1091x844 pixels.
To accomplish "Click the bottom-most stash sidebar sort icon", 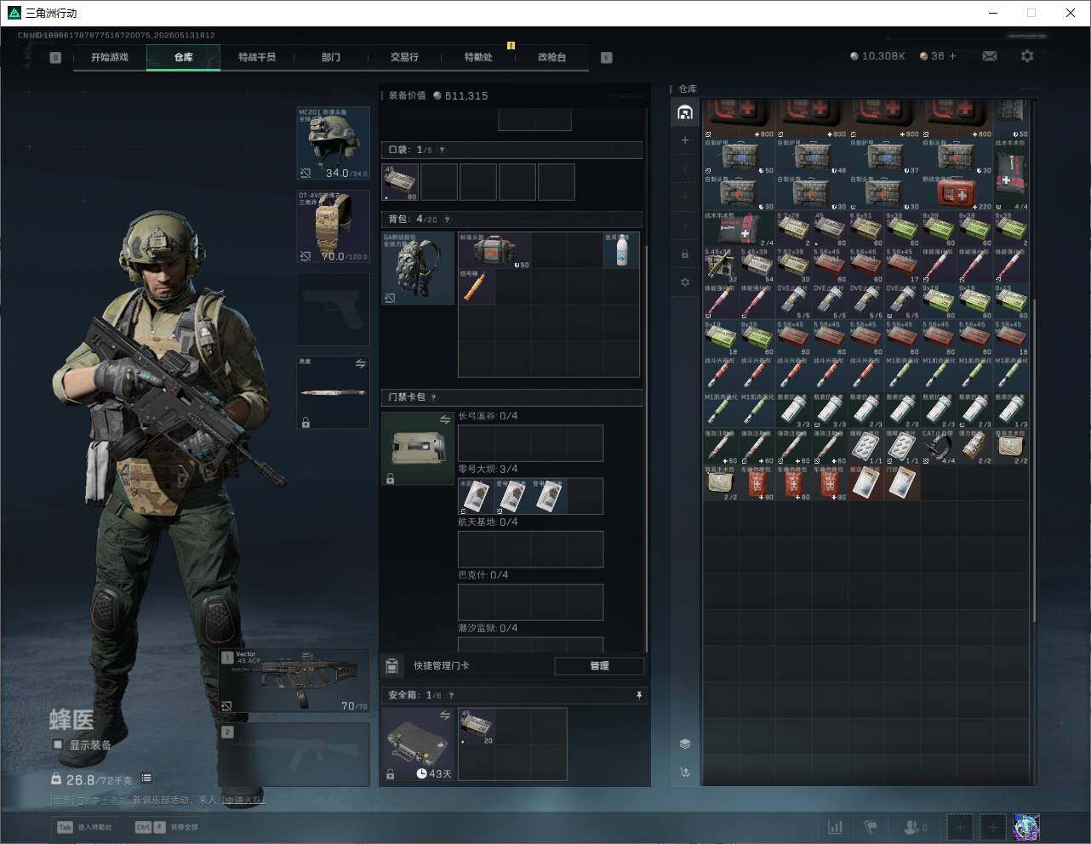I will point(685,773).
